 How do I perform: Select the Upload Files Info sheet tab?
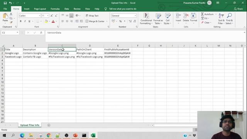(30, 125)
